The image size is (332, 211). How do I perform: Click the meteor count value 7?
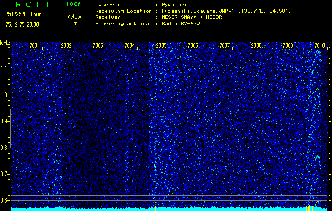coord(75,24)
